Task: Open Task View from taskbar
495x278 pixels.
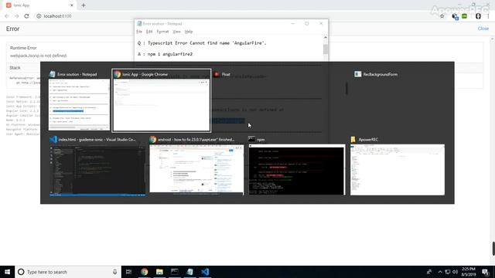Action: click(128, 272)
